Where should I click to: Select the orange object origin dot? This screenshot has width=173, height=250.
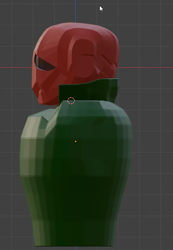pyautogui.click(x=75, y=141)
